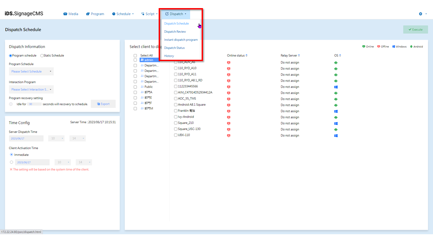
Task: Tick the checkbox for Ivy-Android client
Action: tap(176, 117)
